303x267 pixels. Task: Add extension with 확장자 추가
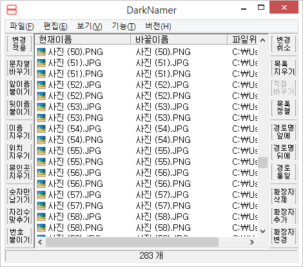click(284, 216)
